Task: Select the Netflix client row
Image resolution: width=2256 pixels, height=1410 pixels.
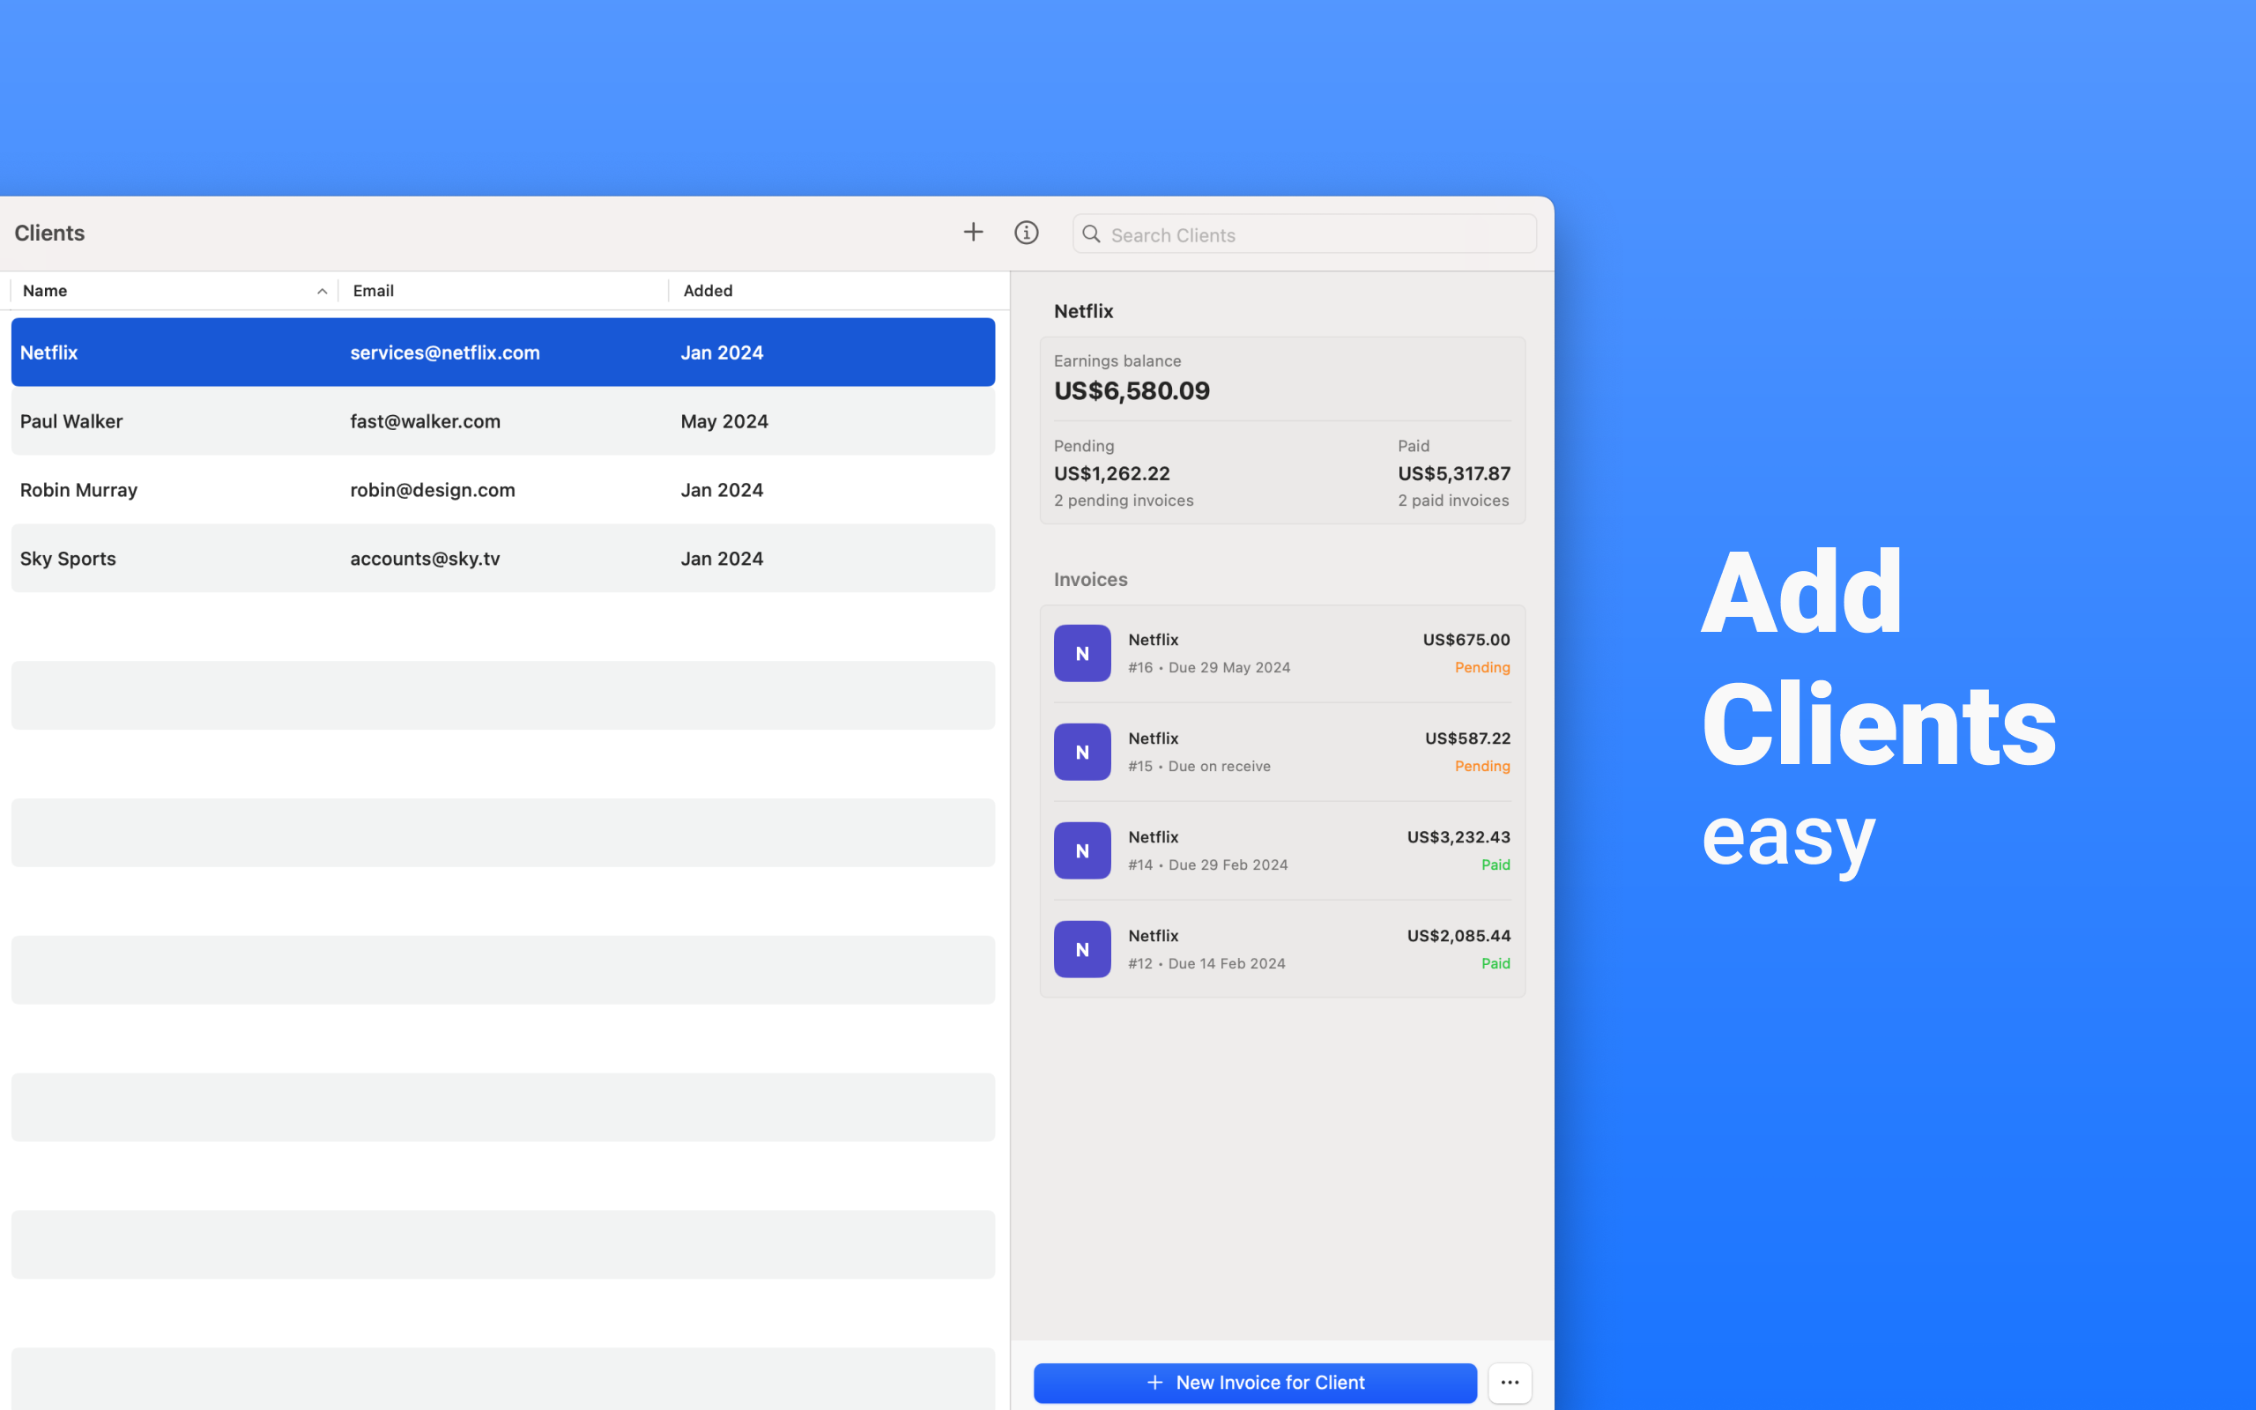Action: point(502,352)
